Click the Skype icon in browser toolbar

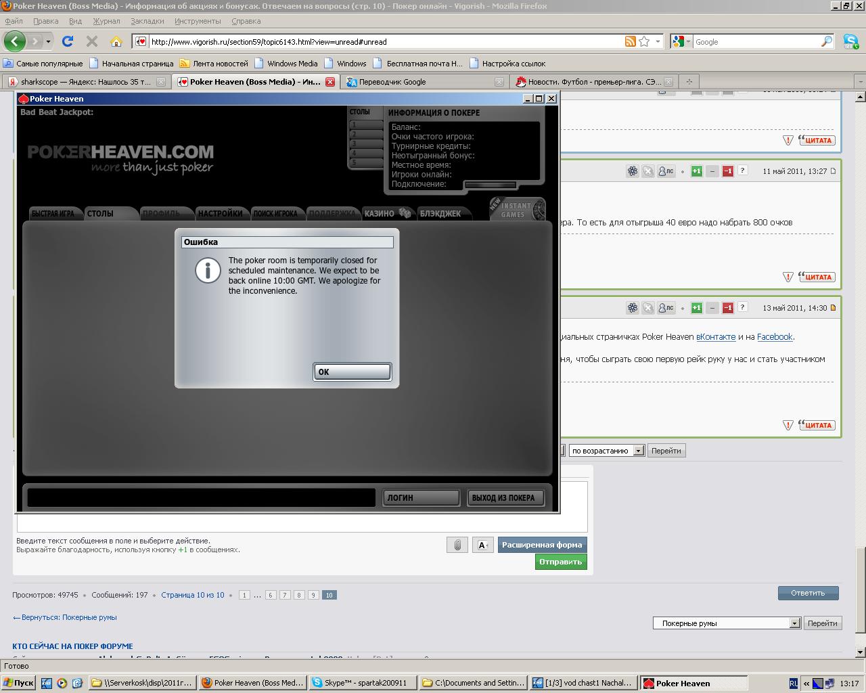tap(850, 41)
